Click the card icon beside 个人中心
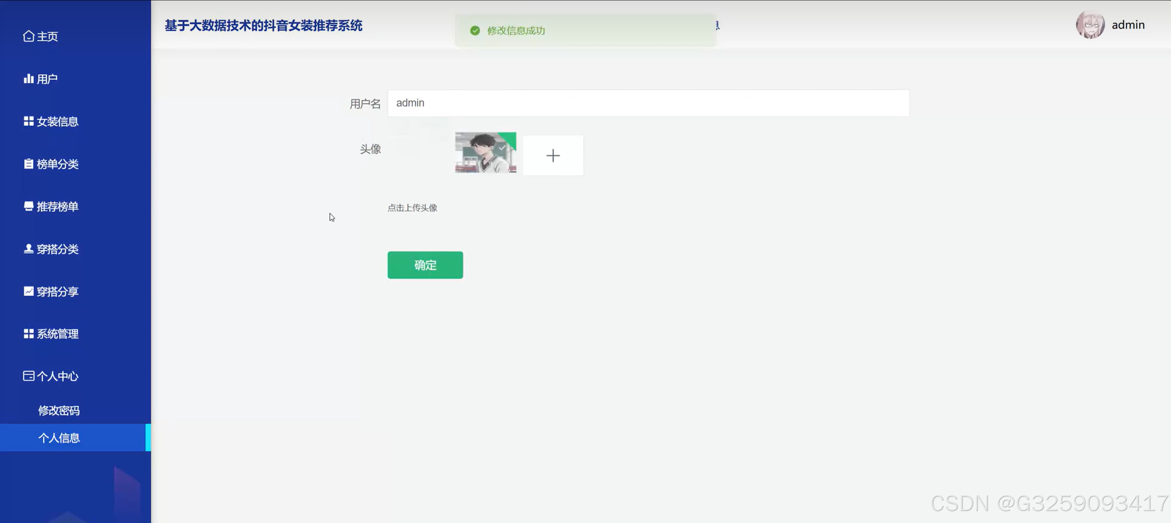This screenshot has width=1171, height=523. [x=29, y=376]
